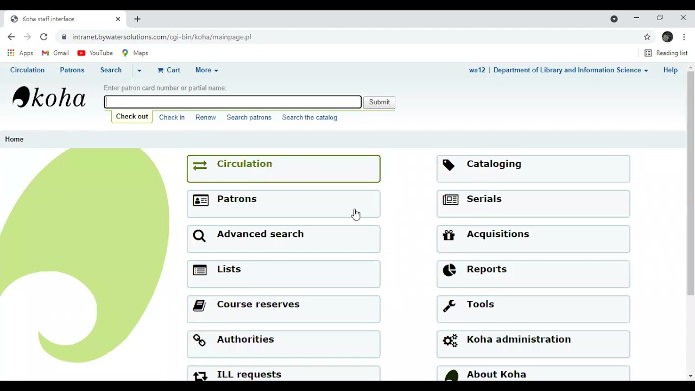This screenshot has height=391, width=695.
Task: Click the Authorities link icon
Action: [199, 340]
